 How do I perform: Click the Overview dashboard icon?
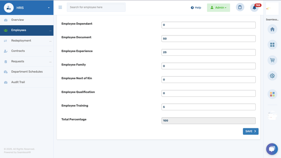[6, 20]
